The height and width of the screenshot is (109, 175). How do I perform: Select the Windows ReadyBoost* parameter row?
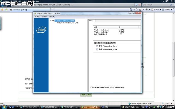tap(117, 30)
